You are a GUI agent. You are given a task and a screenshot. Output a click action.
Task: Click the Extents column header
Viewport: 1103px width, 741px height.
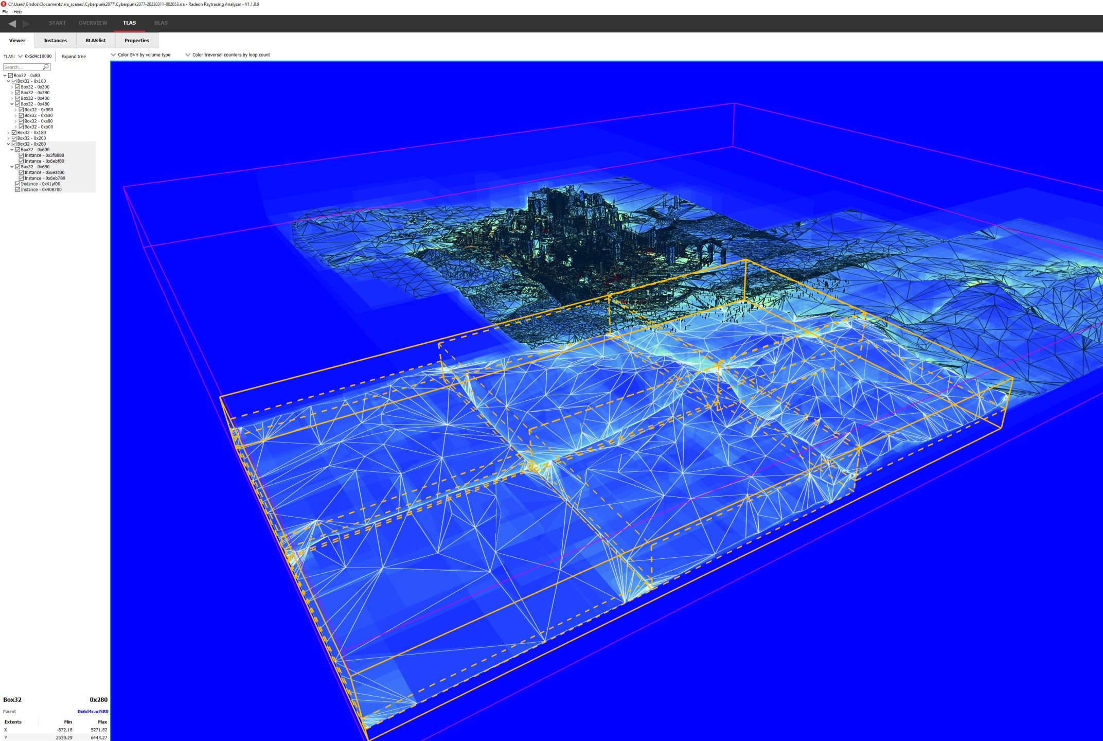tap(13, 722)
